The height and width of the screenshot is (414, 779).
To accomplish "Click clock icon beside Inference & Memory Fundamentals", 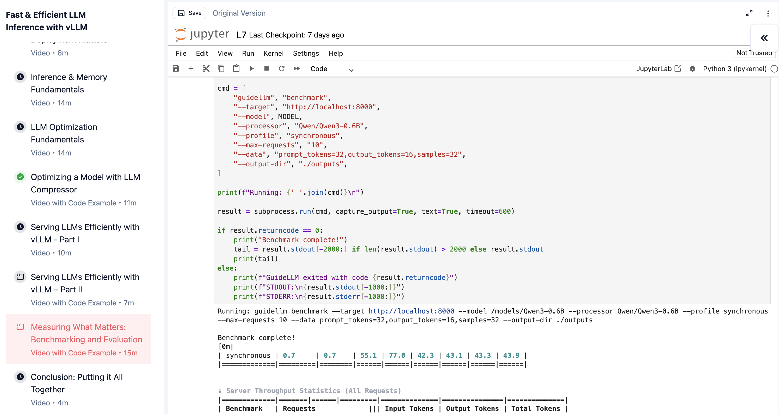I will [20, 77].
